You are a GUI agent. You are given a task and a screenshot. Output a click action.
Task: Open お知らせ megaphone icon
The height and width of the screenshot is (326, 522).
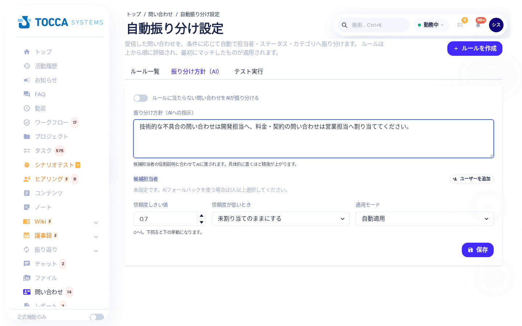click(x=27, y=80)
